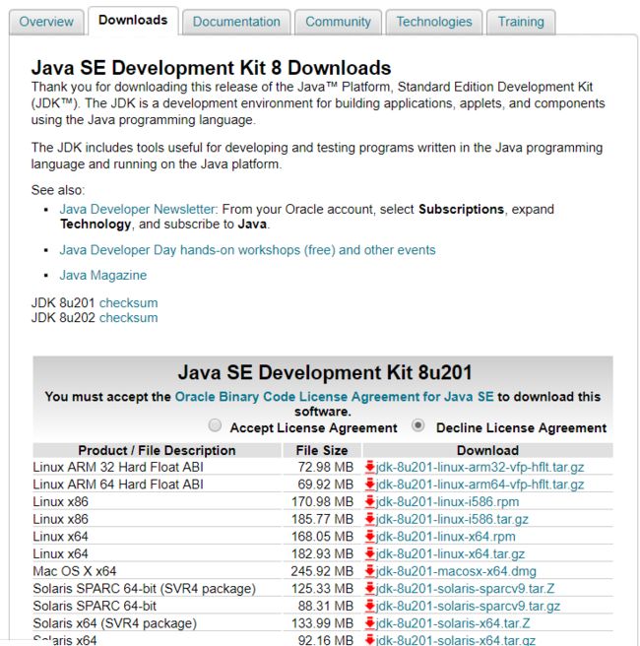This screenshot has height=646, width=640.
Task: Download jdk-8u201-solaris-sparcv9.tar.gz file link
Action: 468,606
